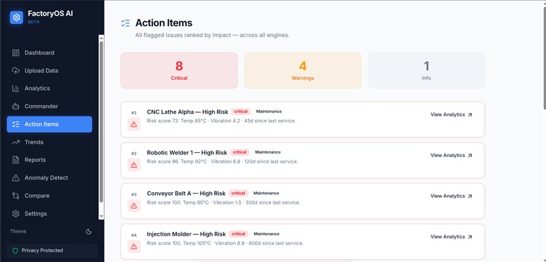546x262 pixels.
Task: Click the Action Items page header icon
Action: [125, 23]
